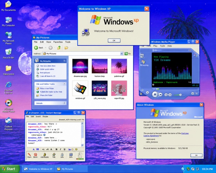Open the Play menu in Media Player
The image size is (216, 173).
coord(155,46)
